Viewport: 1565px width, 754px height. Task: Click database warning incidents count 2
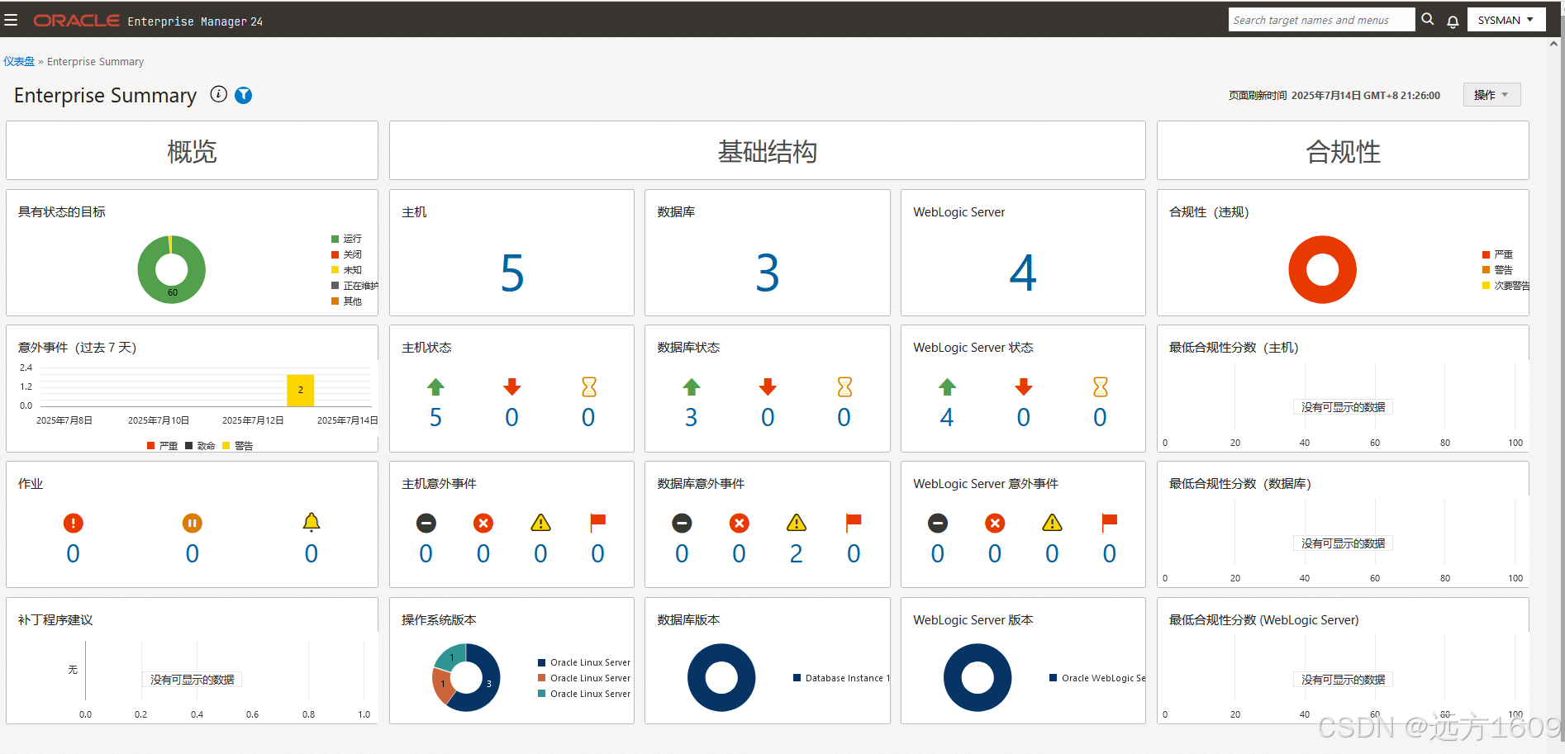pyautogui.click(x=797, y=553)
